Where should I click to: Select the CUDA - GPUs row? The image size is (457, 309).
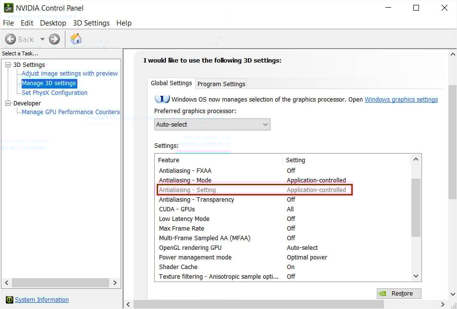283,209
